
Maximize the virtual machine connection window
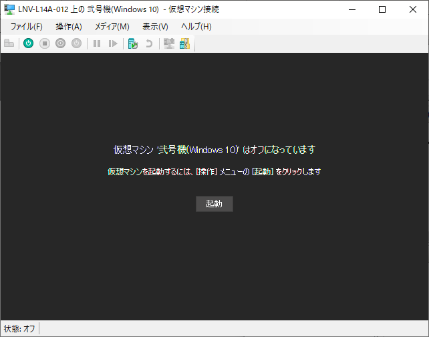pos(382,9)
